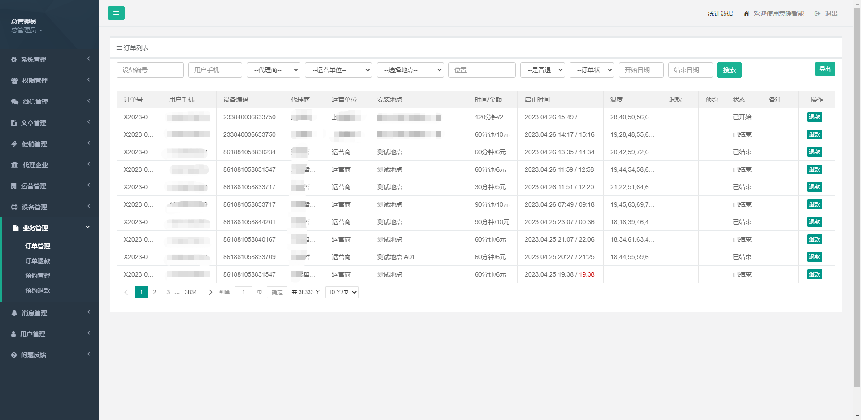Click the gear icon for 系统管理
This screenshot has height=420, width=861.
coord(14,60)
